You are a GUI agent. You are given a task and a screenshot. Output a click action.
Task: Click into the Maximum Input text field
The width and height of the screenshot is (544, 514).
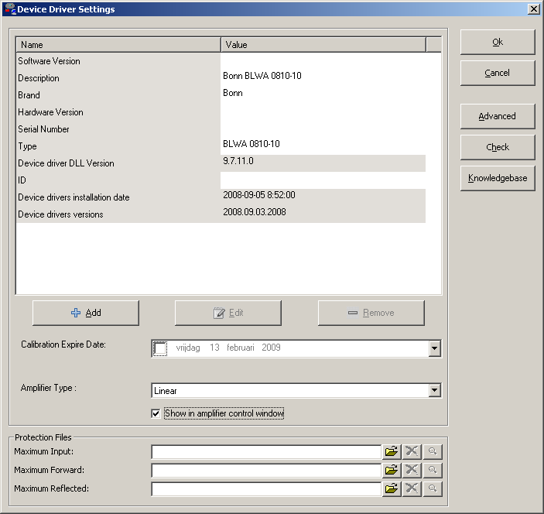click(x=265, y=451)
